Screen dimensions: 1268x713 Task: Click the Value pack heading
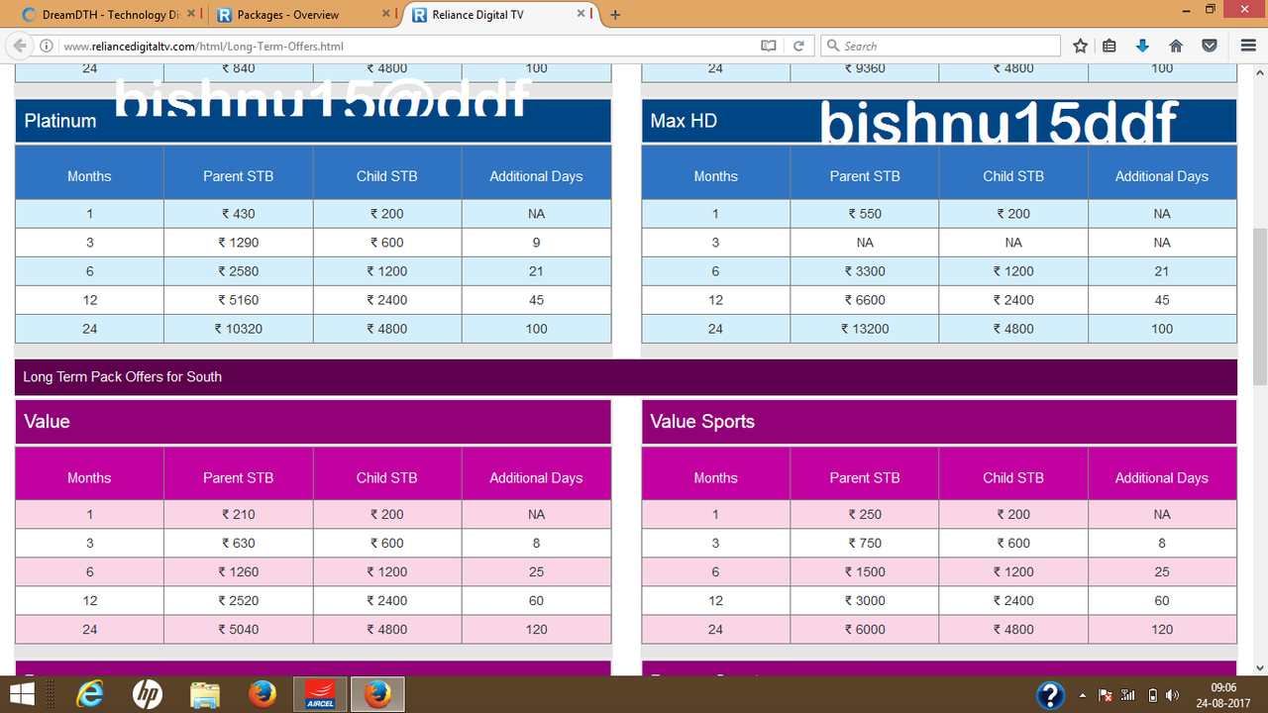[47, 422]
